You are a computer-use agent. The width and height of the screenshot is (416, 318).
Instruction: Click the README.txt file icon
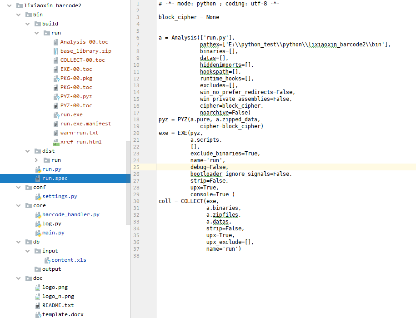click(x=38, y=306)
